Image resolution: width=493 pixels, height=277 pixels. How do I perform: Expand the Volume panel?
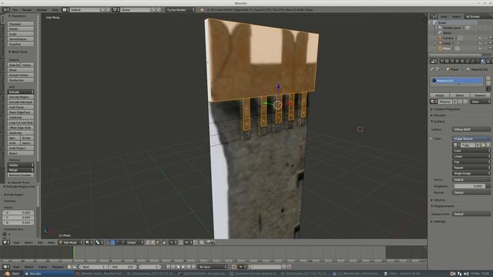click(x=438, y=200)
